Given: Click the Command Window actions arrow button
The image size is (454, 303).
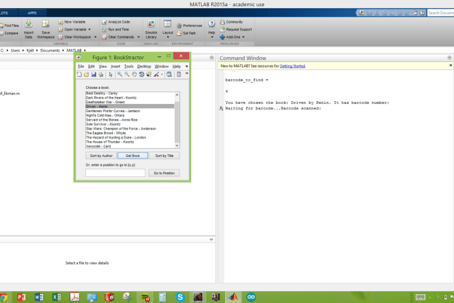Looking at the screenshot, I should tap(449, 58).
